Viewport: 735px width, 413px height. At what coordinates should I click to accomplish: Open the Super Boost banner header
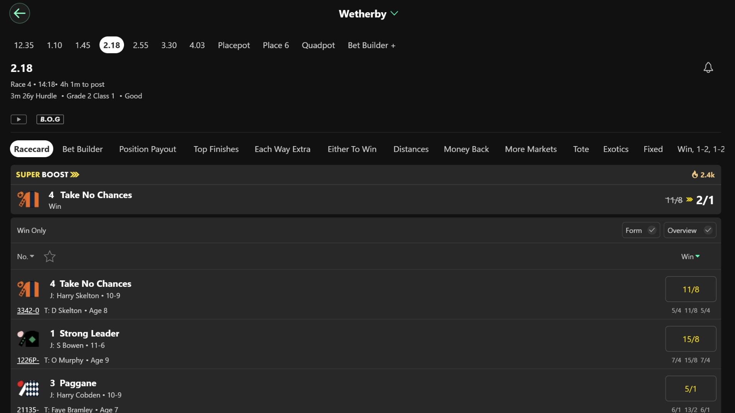tap(47, 175)
